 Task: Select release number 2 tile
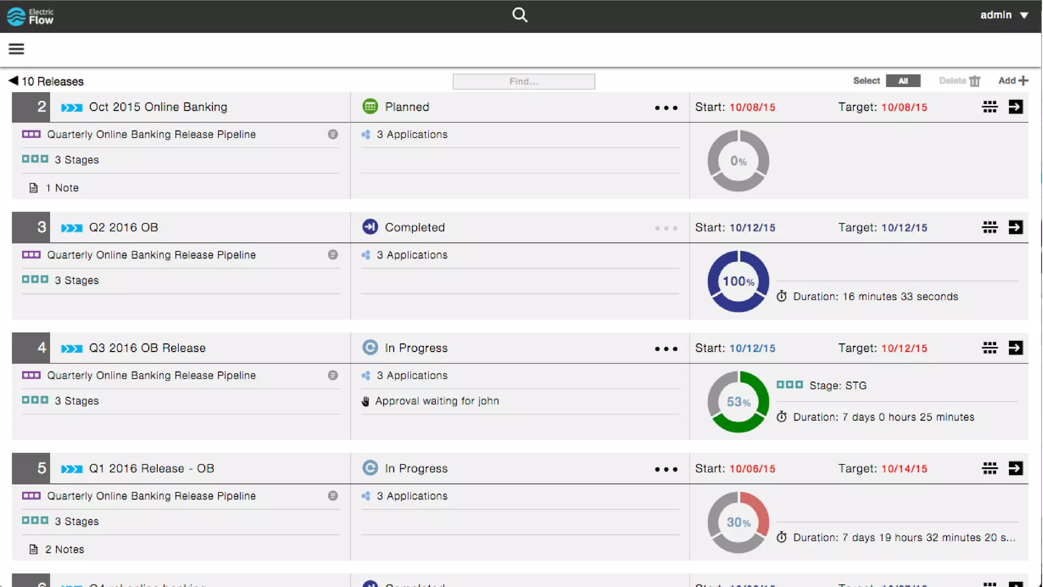(x=31, y=107)
